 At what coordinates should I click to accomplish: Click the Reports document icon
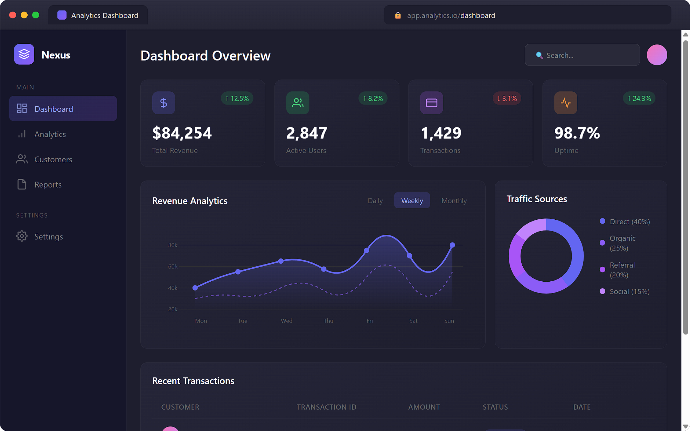[21, 184]
